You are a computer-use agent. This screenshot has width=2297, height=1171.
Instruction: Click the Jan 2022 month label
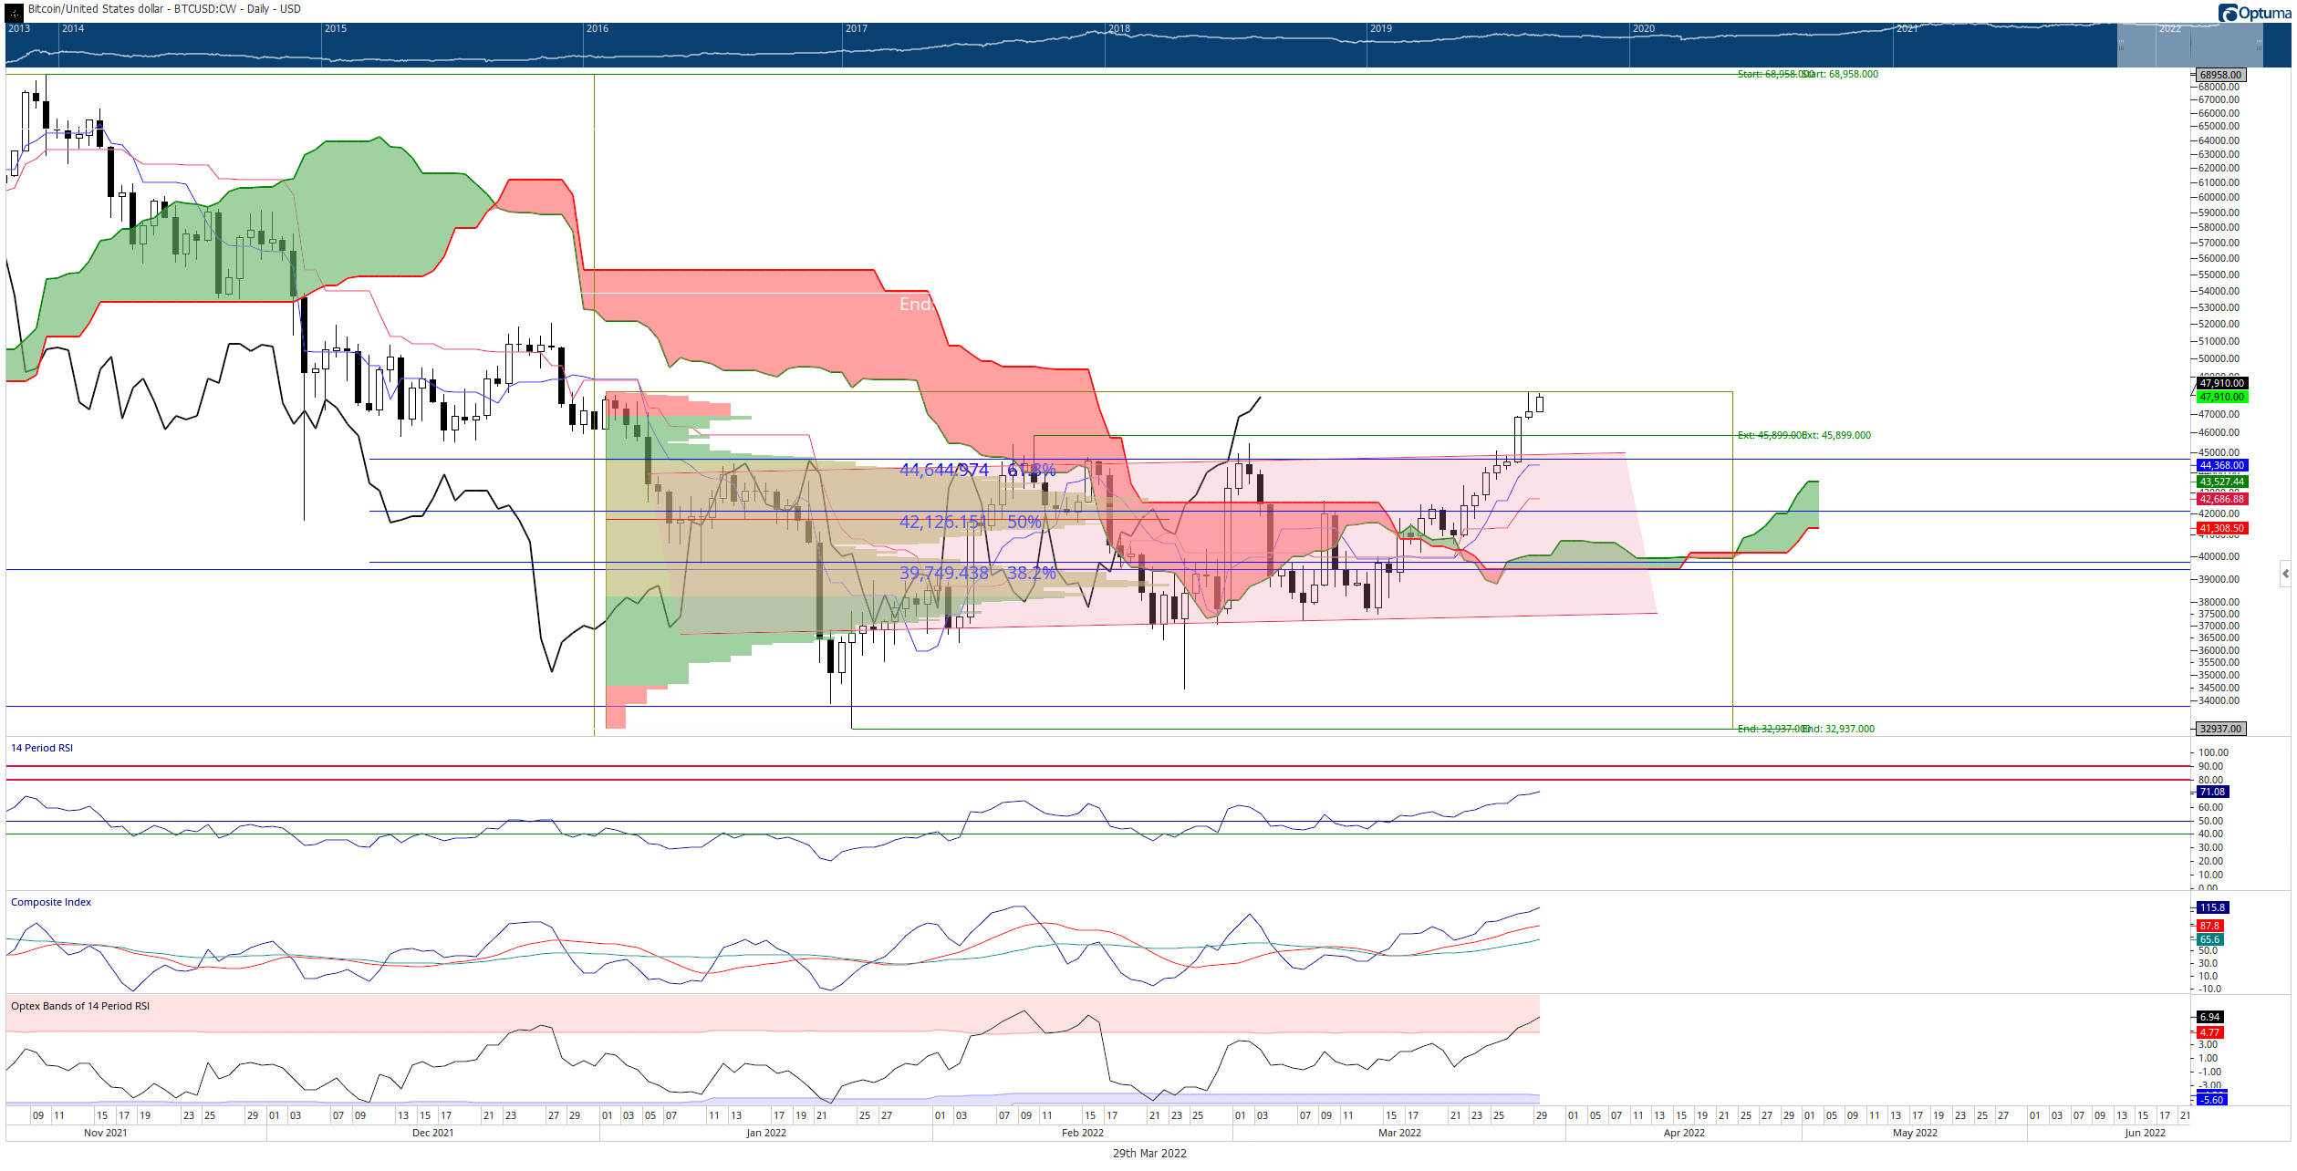[766, 1133]
